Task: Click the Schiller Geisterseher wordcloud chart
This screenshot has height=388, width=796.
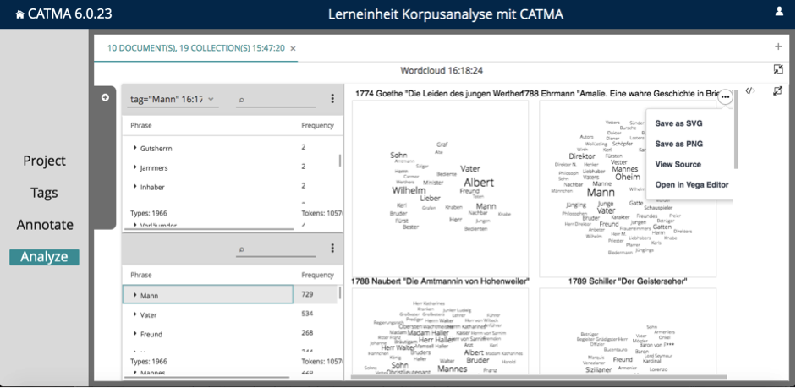Action: (x=628, y=331)
